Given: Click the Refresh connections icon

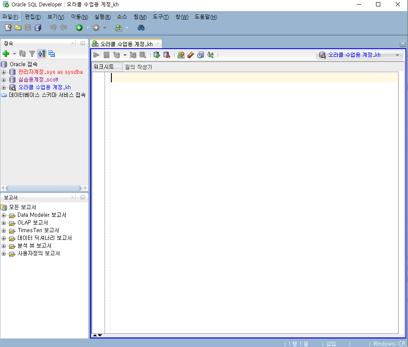Looking at the screenshot, I should click(22, 54).
